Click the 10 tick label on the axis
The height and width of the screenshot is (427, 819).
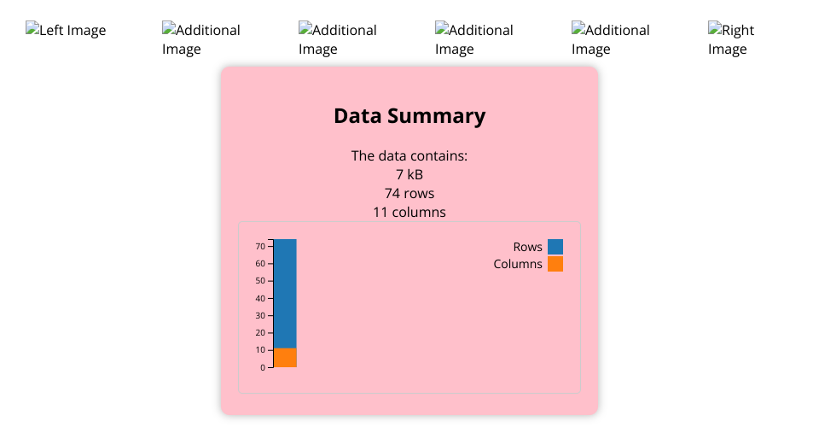pyautogui.click(x=261, y=350)
